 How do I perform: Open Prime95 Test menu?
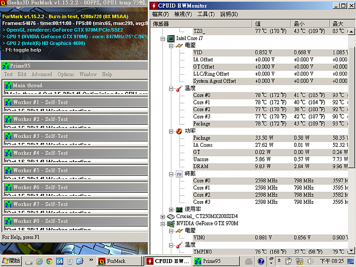8,74
